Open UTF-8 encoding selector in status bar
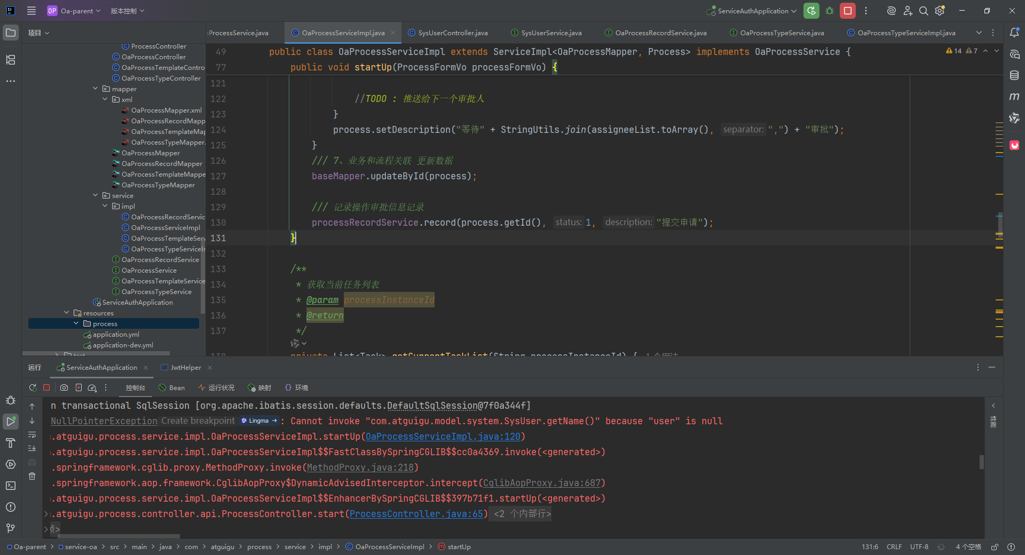The height and width of the screenshot is (555, 1025). click(919, 547)
